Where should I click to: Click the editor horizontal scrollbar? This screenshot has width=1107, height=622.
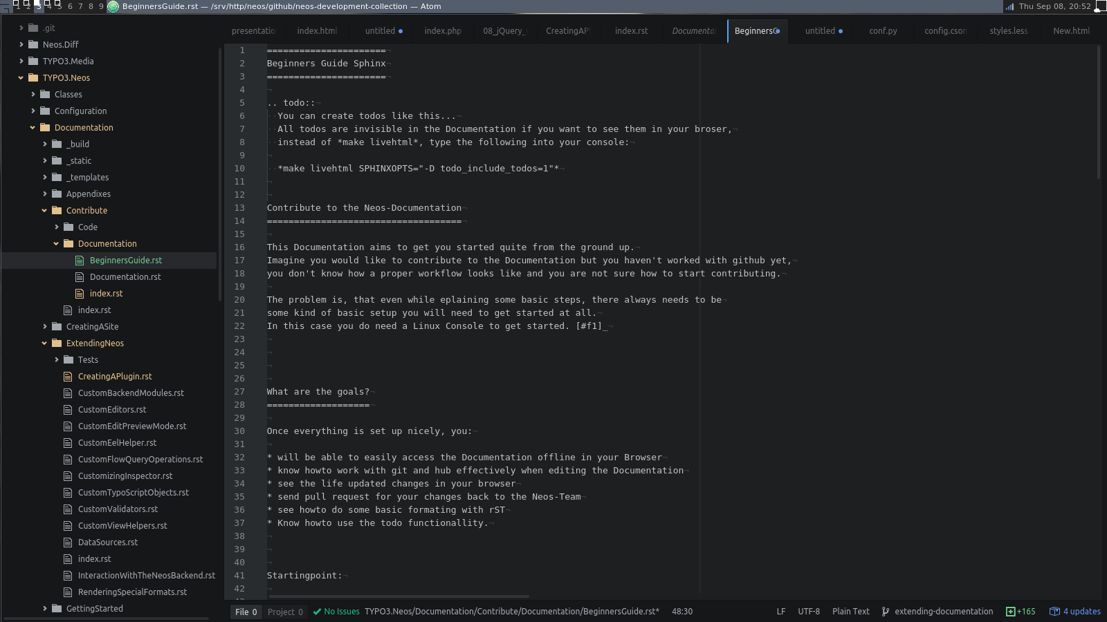click(399, 596)
